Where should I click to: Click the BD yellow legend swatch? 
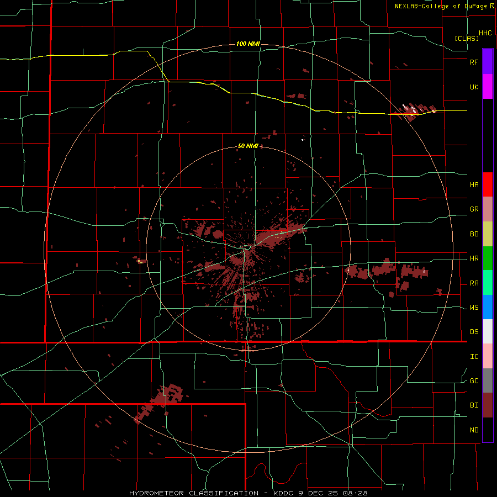point(488,234)
